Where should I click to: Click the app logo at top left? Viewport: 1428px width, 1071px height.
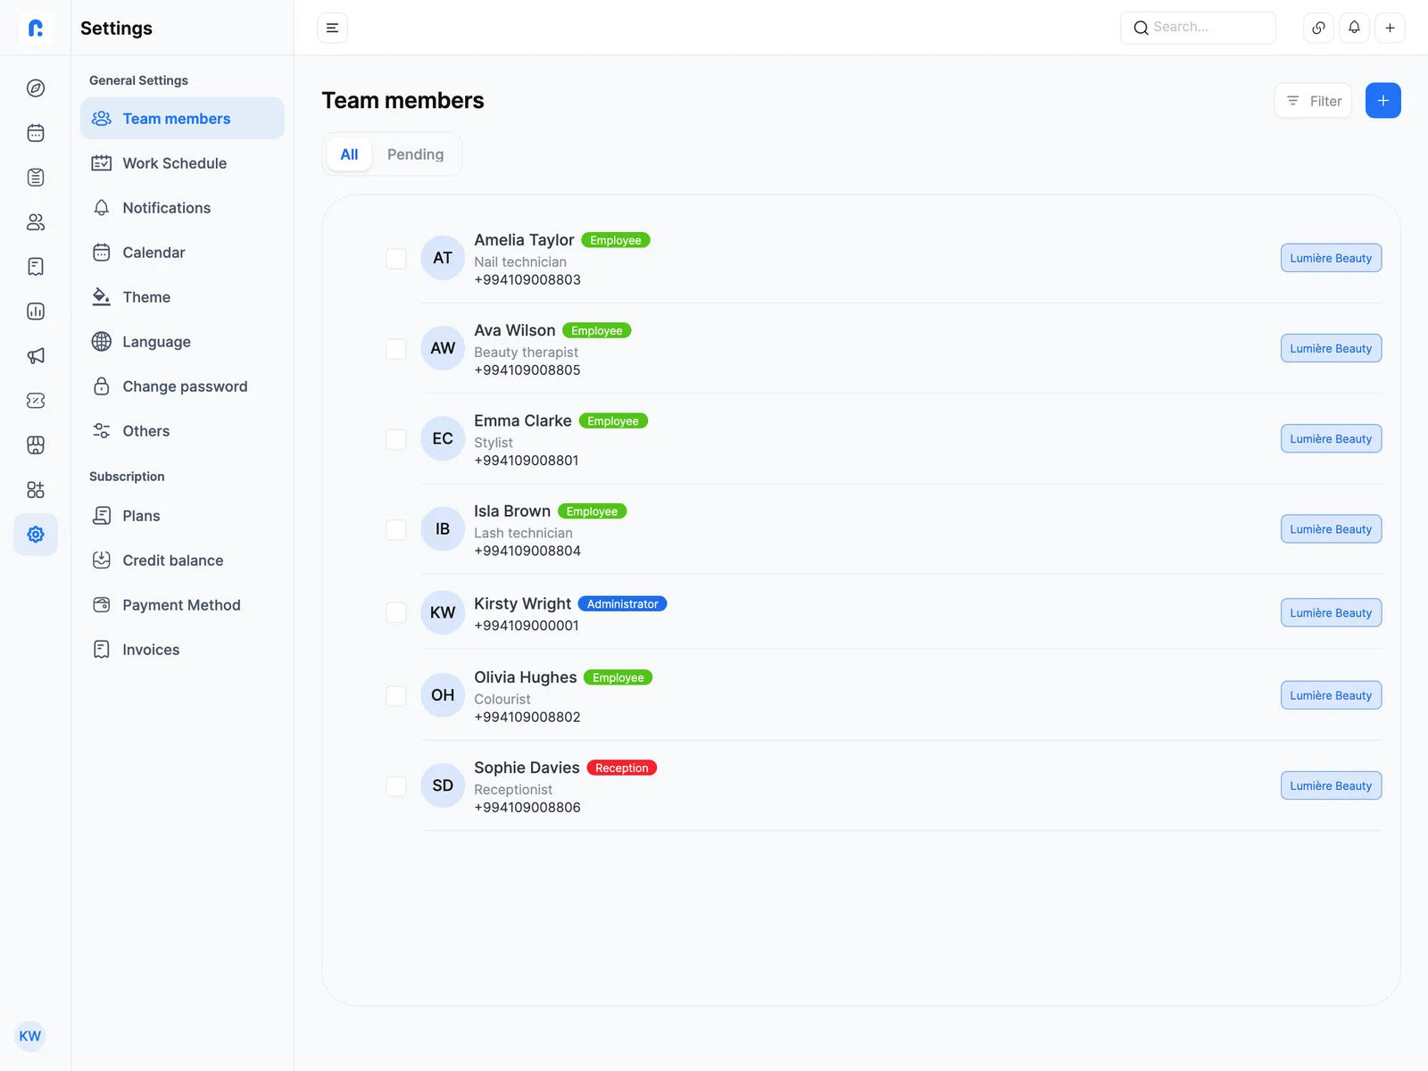coord(36,28)
